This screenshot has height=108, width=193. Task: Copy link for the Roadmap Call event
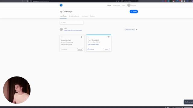(x=64, y=49)
